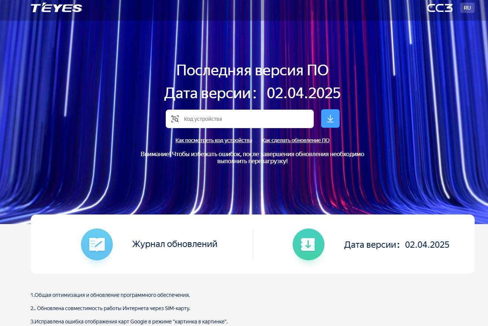Click the device code input field
Screen dimensions: 488x326
point(240,119)
